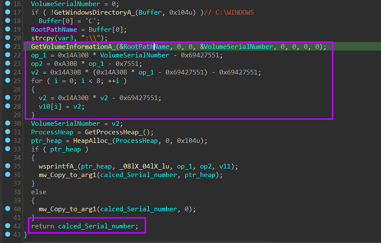Click the C:\WINDOWS comment

235,12
